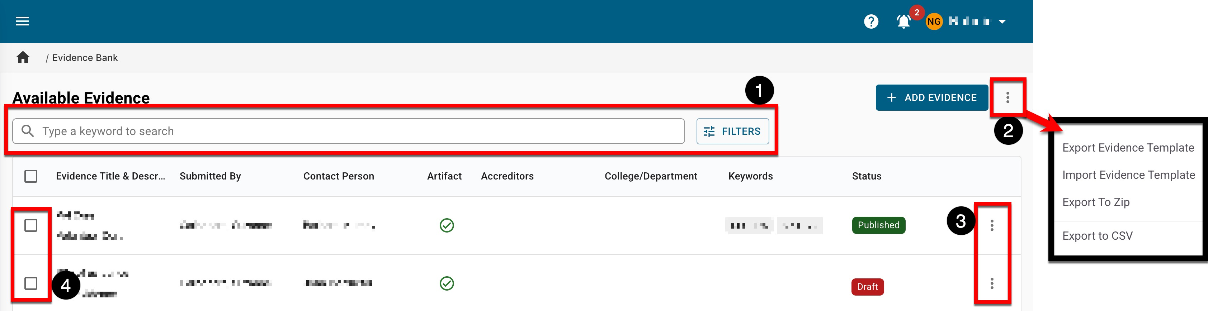Check the Published evidence row checkbox
This screenshot has width=1208, height=311.
point(31,225)
